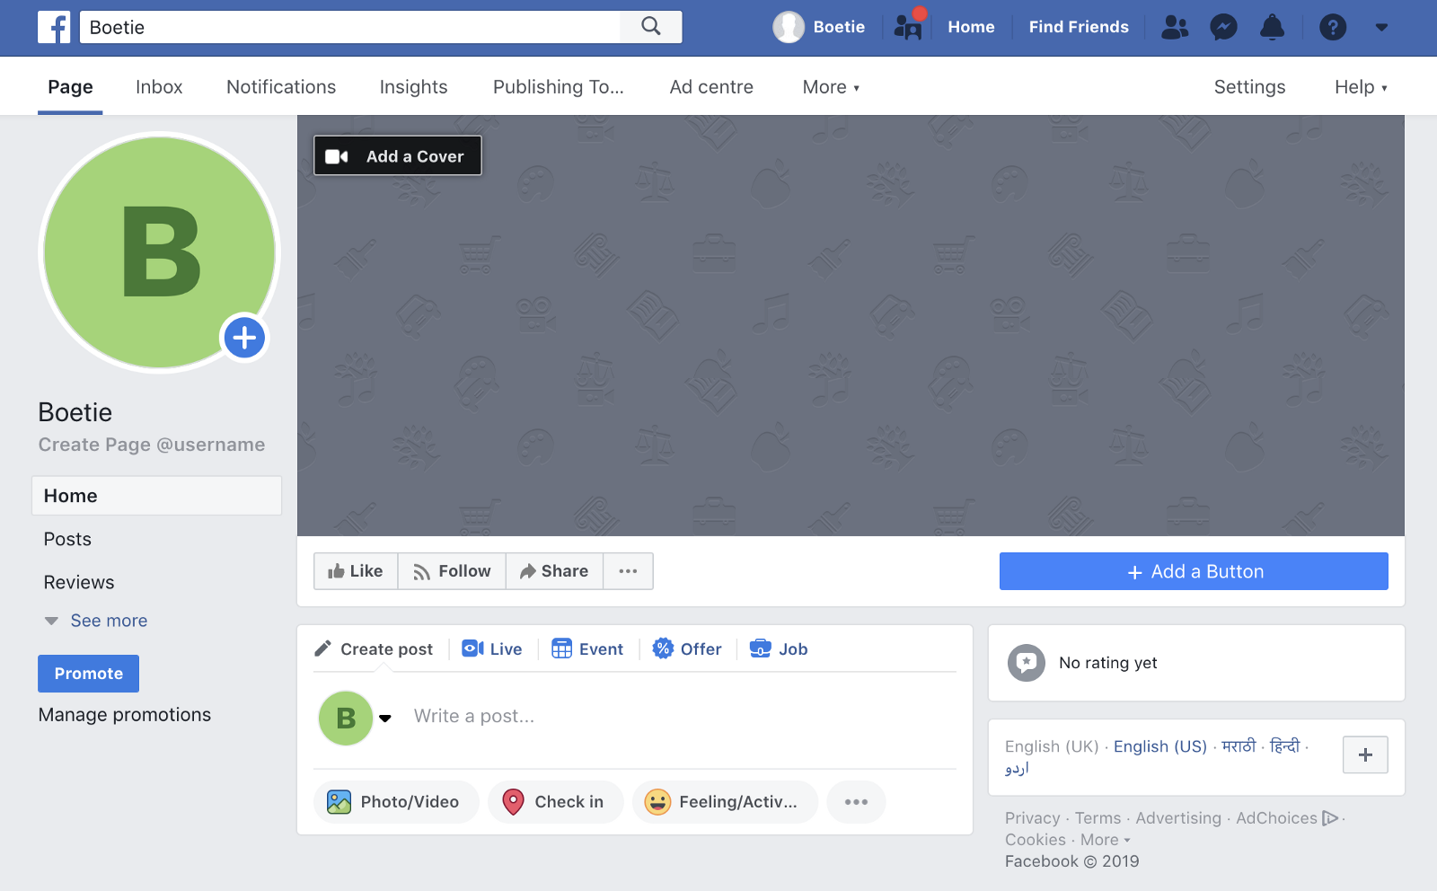
Task: Expand the Help dropdown
Action: tap(1361, 87)
